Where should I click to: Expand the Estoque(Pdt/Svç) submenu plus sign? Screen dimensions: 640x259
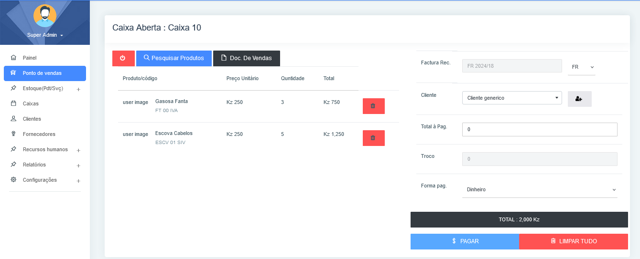78,89
